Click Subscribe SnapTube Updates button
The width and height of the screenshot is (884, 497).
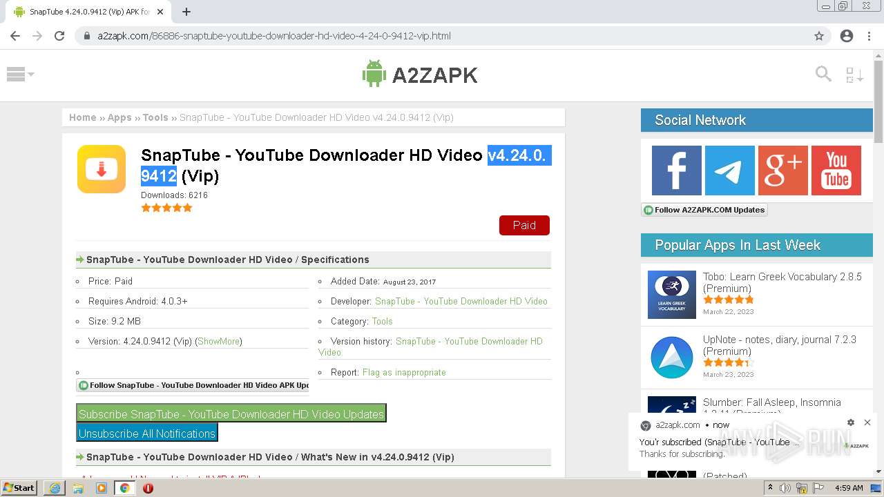click(x=231, y=413)
